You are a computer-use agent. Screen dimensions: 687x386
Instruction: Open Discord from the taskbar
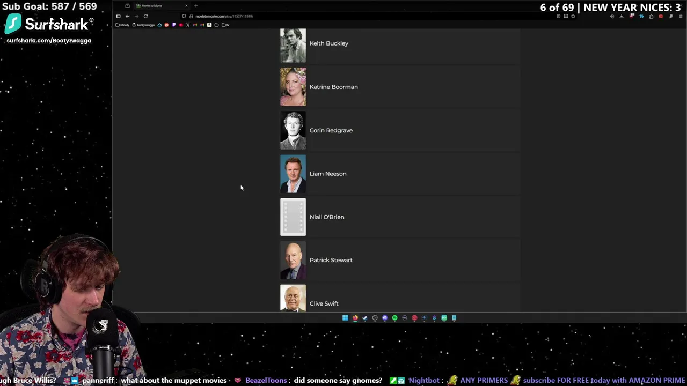pos(385,318)
